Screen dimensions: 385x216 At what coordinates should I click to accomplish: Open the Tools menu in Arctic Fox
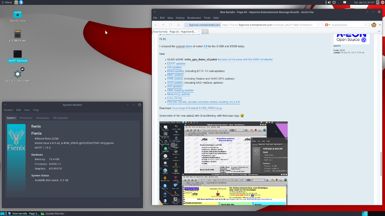tap(207, 18)
